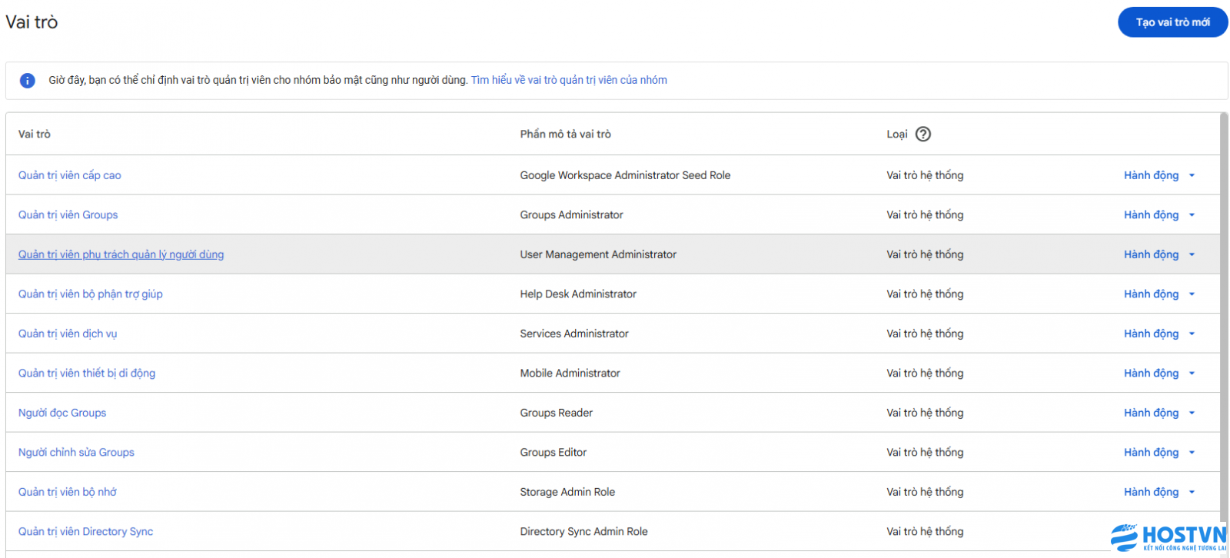Click the help icon next to Loại
Viewport: 1230px width, 558px height.
[923, 134]
